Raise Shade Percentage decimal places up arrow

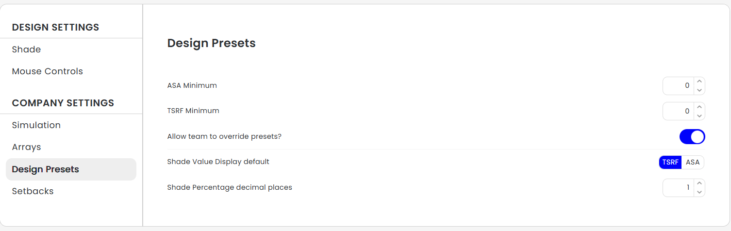point(699,183)
